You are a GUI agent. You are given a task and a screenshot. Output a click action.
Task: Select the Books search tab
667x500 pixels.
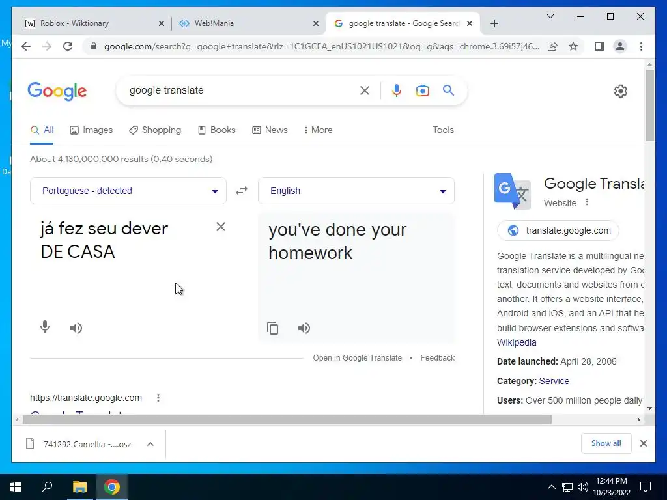(x=216, y=130)
